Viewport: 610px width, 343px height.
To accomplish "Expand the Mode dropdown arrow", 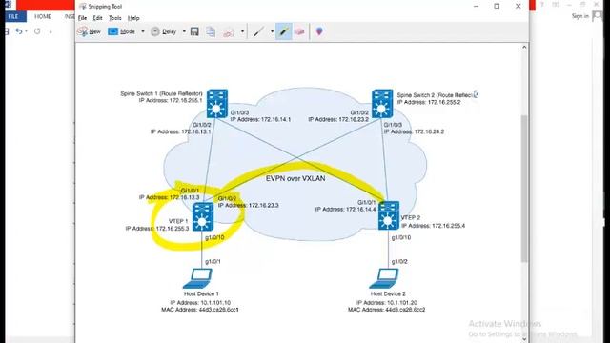I will 143,31.
